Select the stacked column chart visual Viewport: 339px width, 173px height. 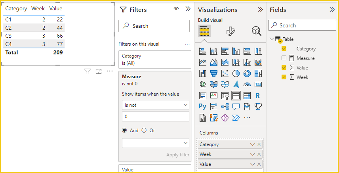(x=213, y=51)
